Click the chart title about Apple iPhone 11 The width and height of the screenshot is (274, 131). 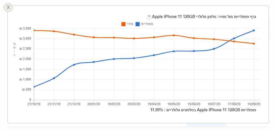(x=204, y=17)
